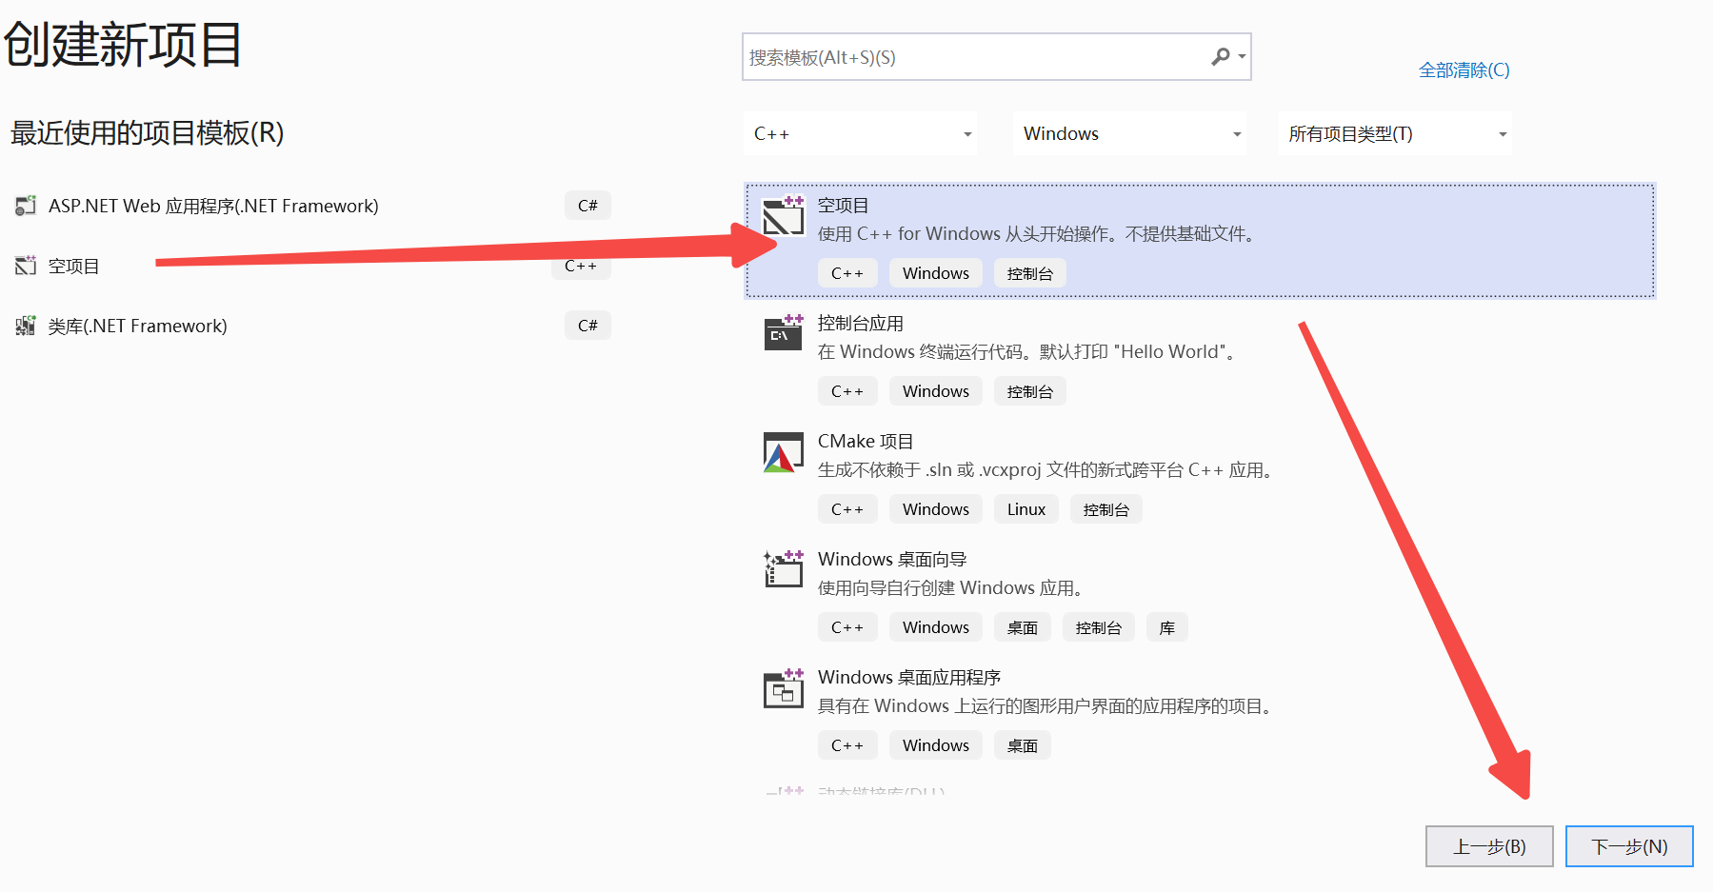
Task: Click the 控制台应用 console template icon
Action: [x=784, y=333]
